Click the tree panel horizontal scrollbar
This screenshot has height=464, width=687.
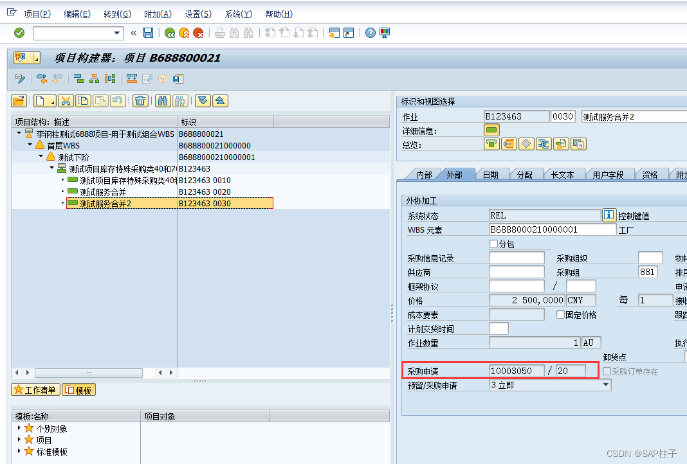pyautogui.click(x=89, y=373)
